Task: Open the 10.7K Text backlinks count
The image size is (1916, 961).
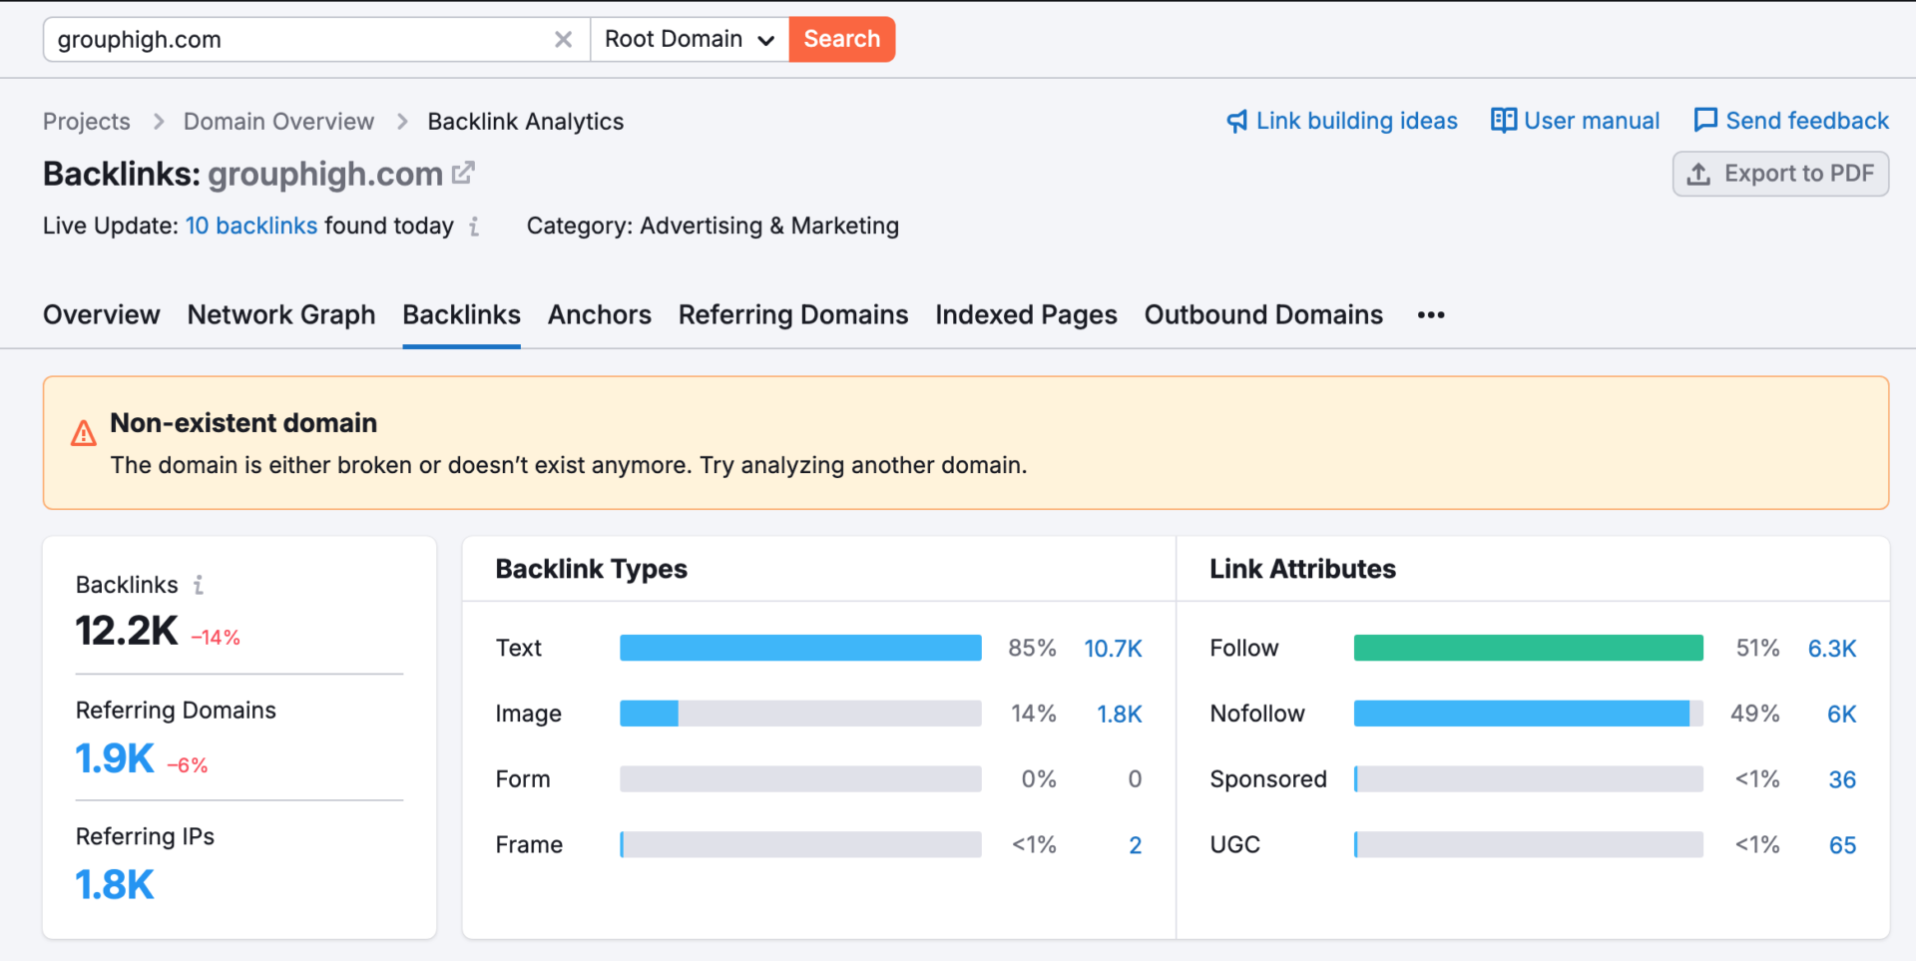Action: (1113, 649)
